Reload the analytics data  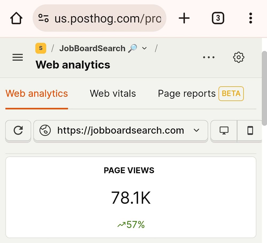coord(18,131)
